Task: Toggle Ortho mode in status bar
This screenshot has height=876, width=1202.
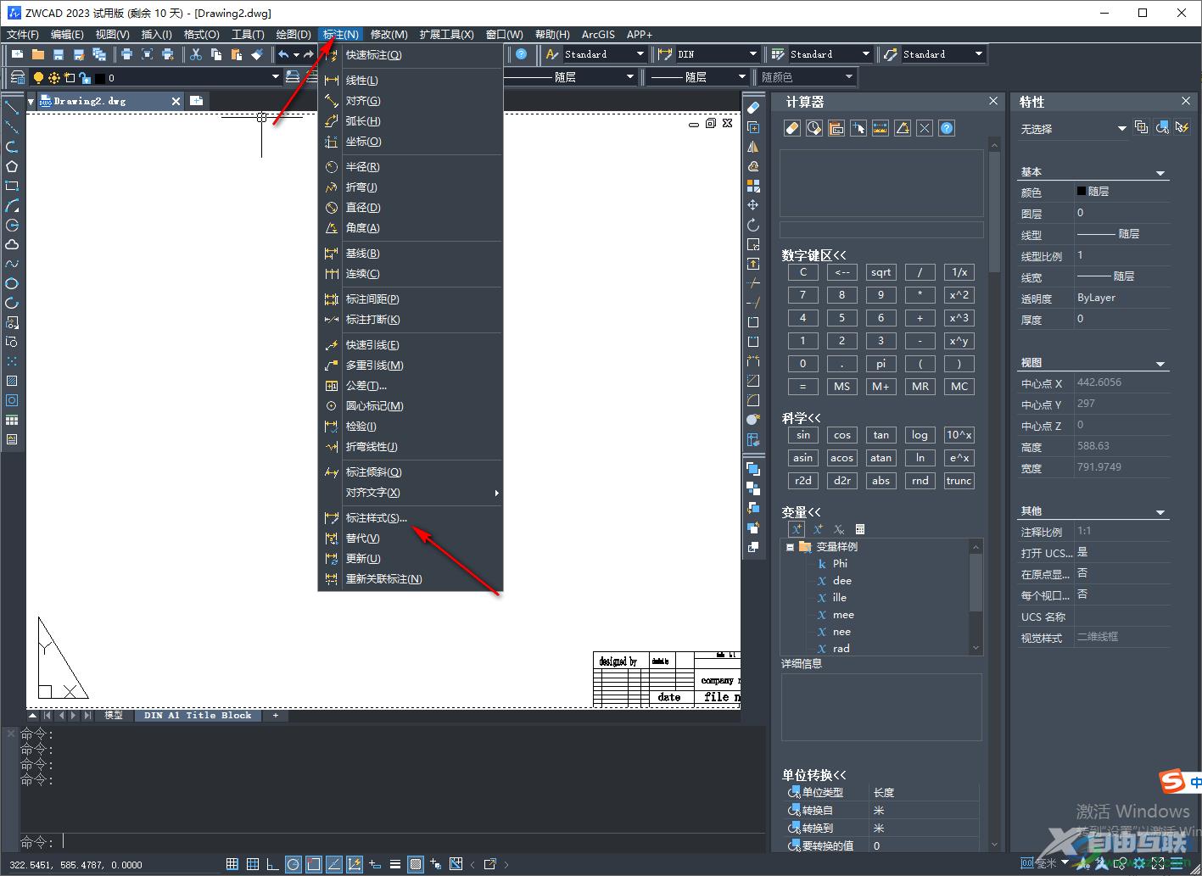Action: (273, 864)
